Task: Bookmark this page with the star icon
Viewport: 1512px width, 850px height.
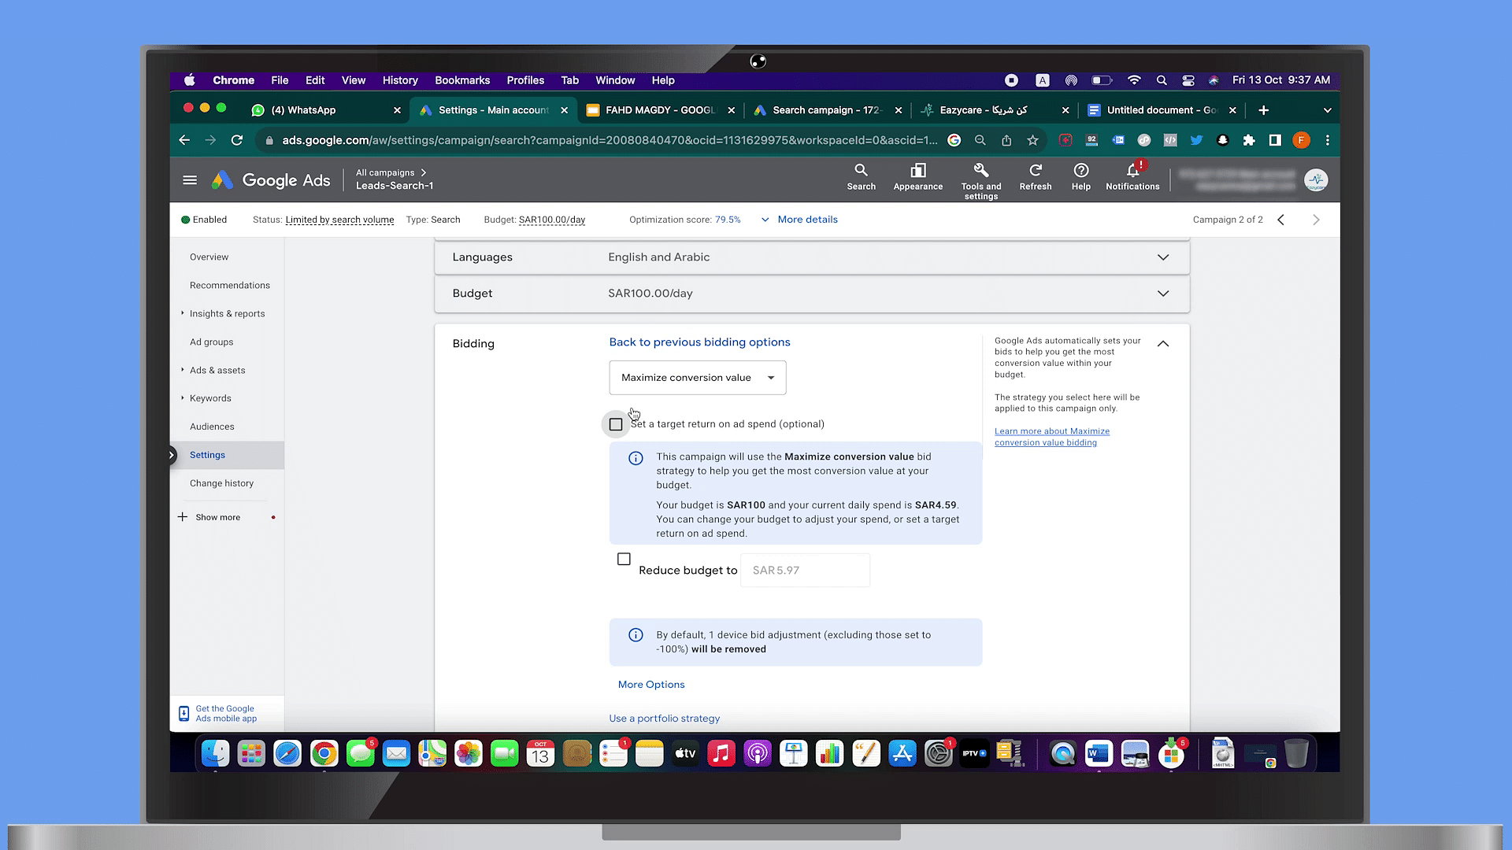Action: click(x=1032, y=140)
